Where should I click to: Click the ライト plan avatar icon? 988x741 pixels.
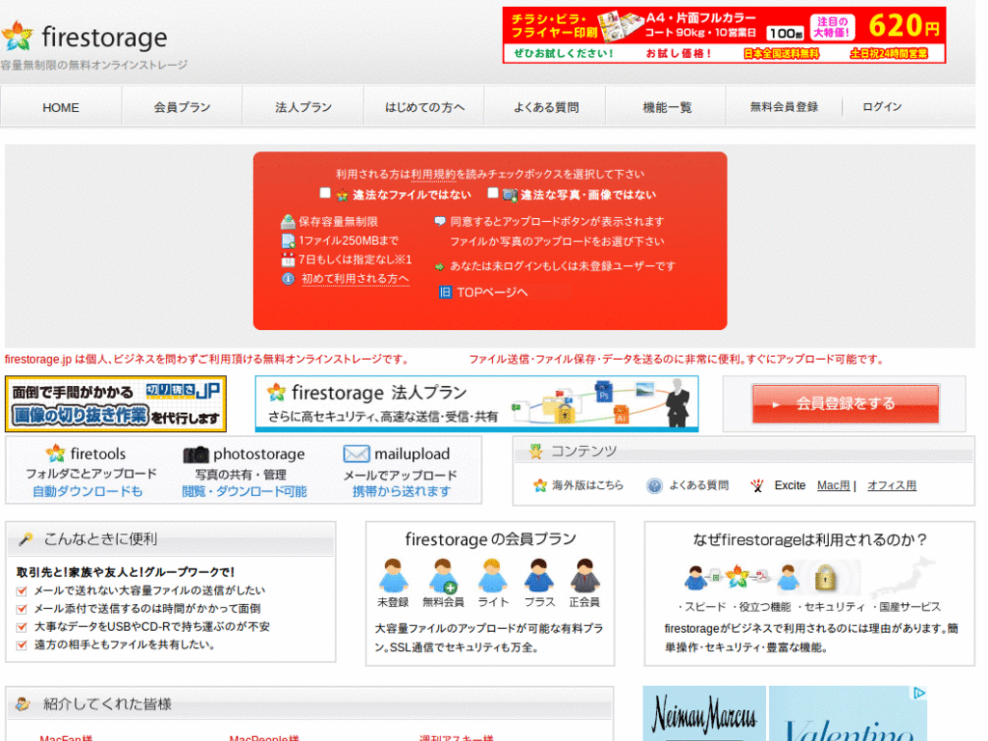click(x=492, y=575)
